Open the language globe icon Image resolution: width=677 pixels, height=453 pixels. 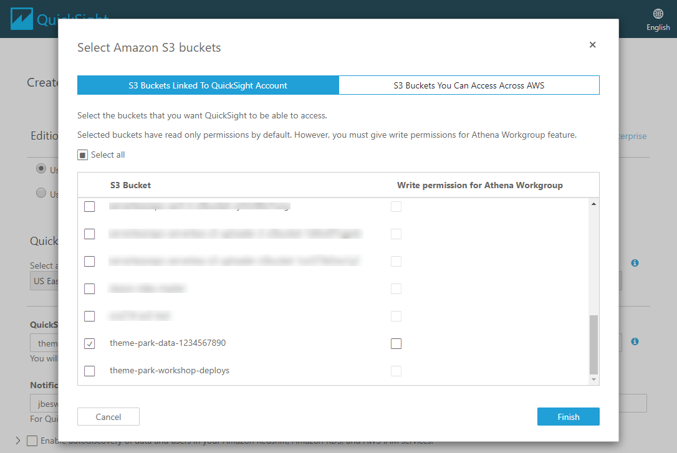pyautogui.click(x=658, y=14)
